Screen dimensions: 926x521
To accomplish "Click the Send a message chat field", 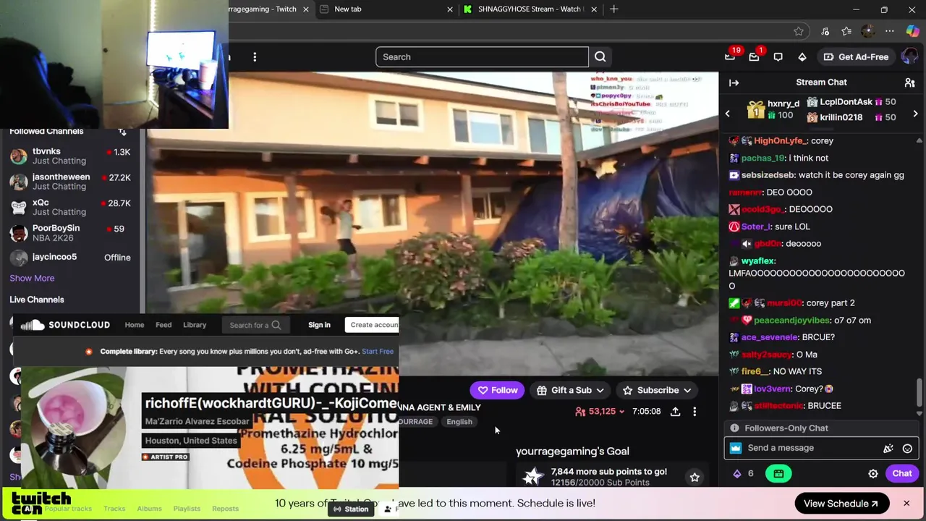I will (x=810, y=448).
